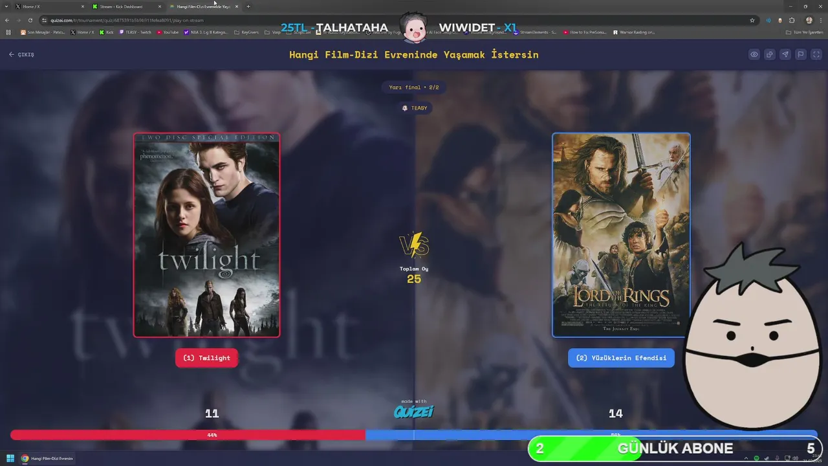Select the Lord of the Rings poster
The image size is (828, 466).
[x=621, y=235]
